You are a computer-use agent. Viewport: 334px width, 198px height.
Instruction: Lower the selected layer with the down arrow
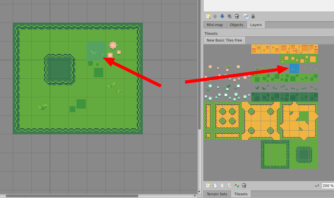coord(222,16)
